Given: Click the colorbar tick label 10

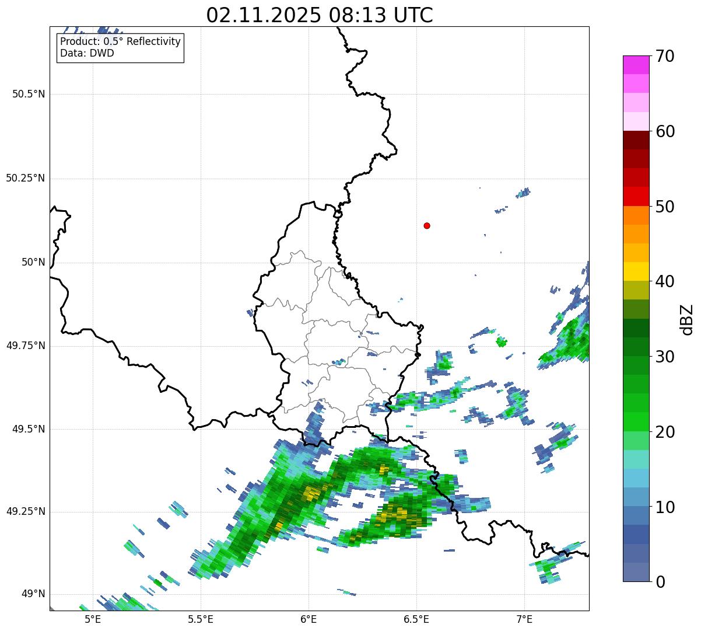Looking at the screenshot, I should [665, 507].
